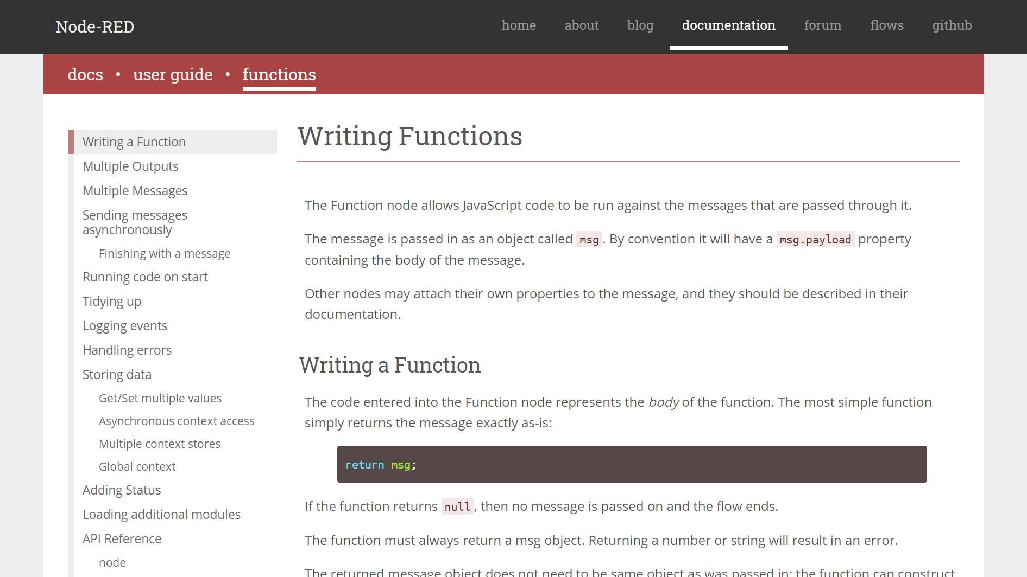Viewport: 1027px width, 577px height.
Task: Open the forum page
Action: click(822, 25)
